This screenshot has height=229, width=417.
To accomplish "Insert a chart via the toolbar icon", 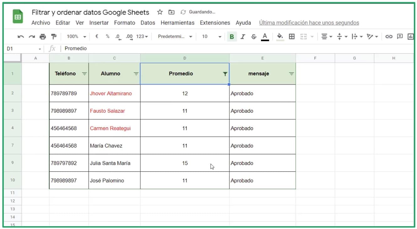I will point(410,36).
